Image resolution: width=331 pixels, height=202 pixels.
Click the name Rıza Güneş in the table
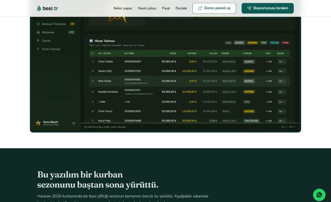click(104, 81)
